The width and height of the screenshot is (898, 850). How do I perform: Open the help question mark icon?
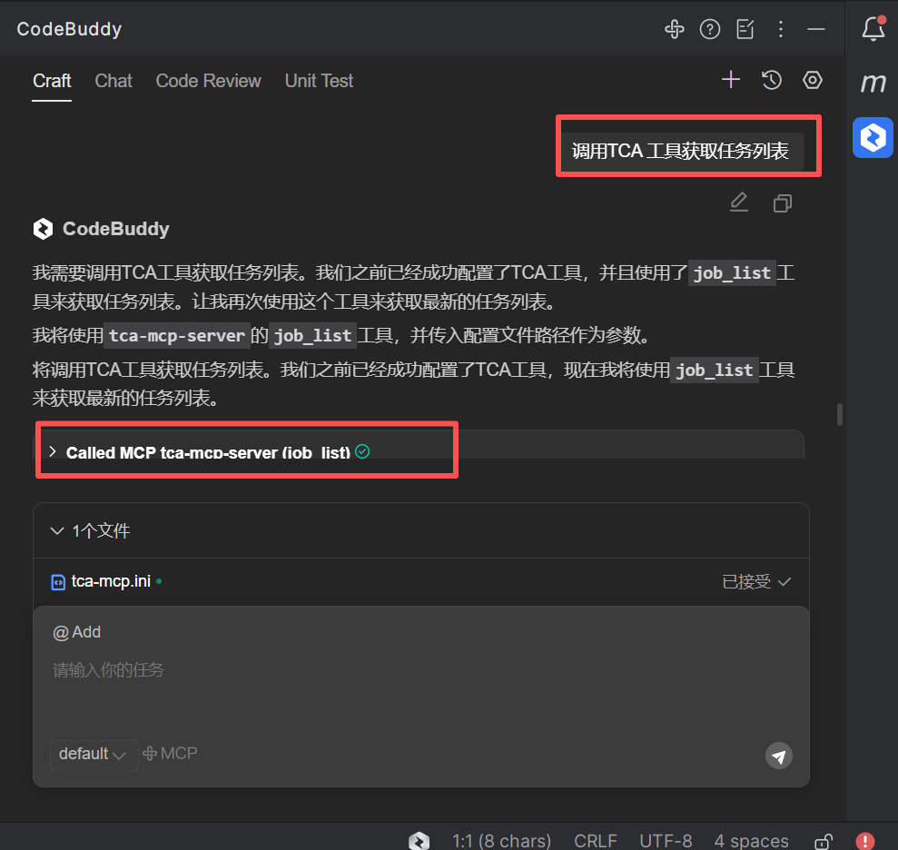[x=709, y=29]
